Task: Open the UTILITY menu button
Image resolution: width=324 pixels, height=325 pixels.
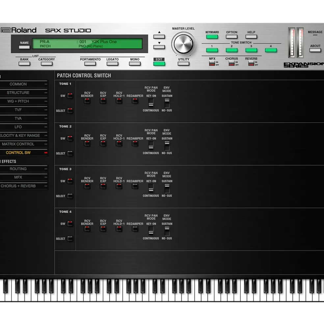Action: coord(183,64)
